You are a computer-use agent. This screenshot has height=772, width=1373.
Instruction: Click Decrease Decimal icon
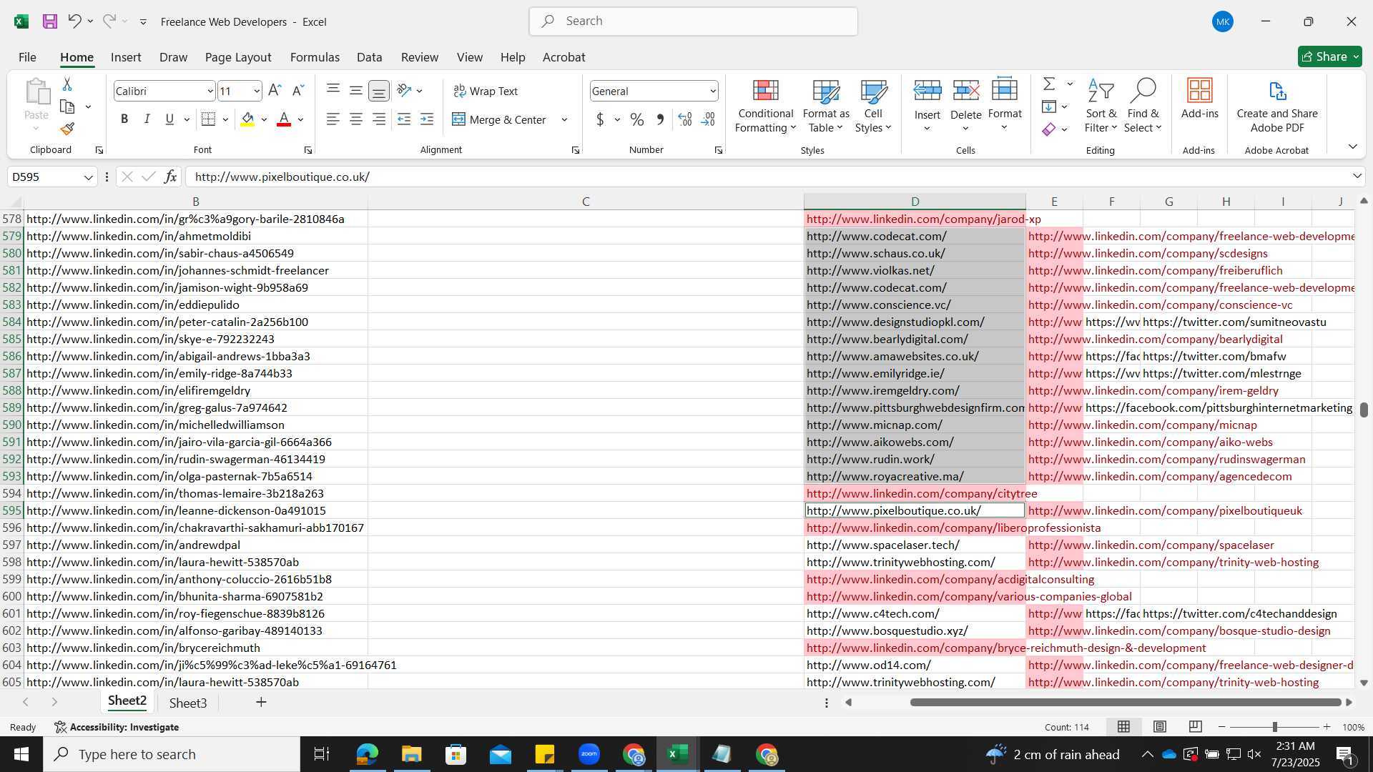tap(708, 119)
